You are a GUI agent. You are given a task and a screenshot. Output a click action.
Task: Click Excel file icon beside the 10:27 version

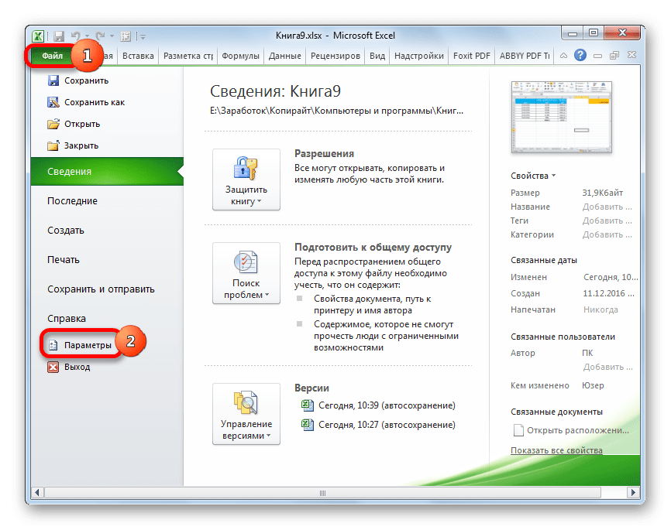[307, 425]
